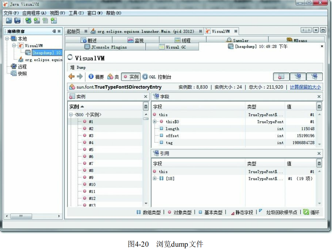The height and width of the screenshot is (250, 332).
Task: Close the heapdump 10:49:28 tab
Action: point(322,46)
